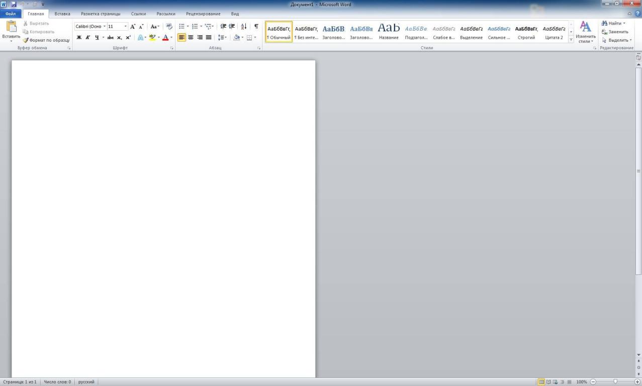Click the Clear Formatting eraser icon
This screenshot has width=642, height=386.
click(169, 26)
